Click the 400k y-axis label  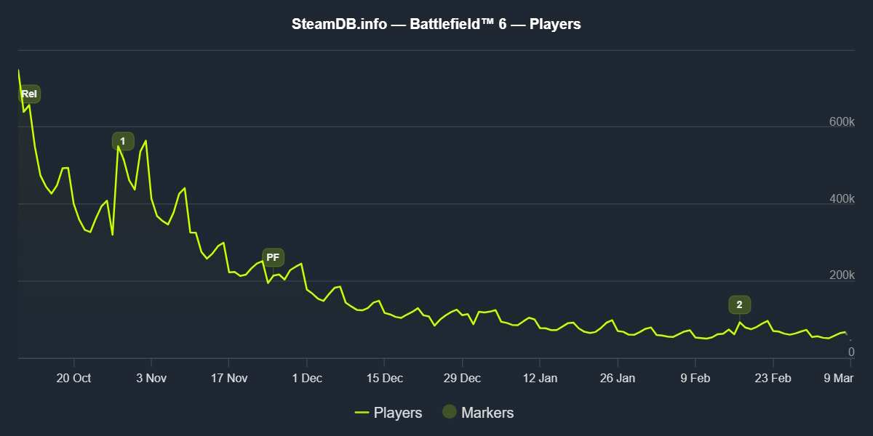pos(842,199)
